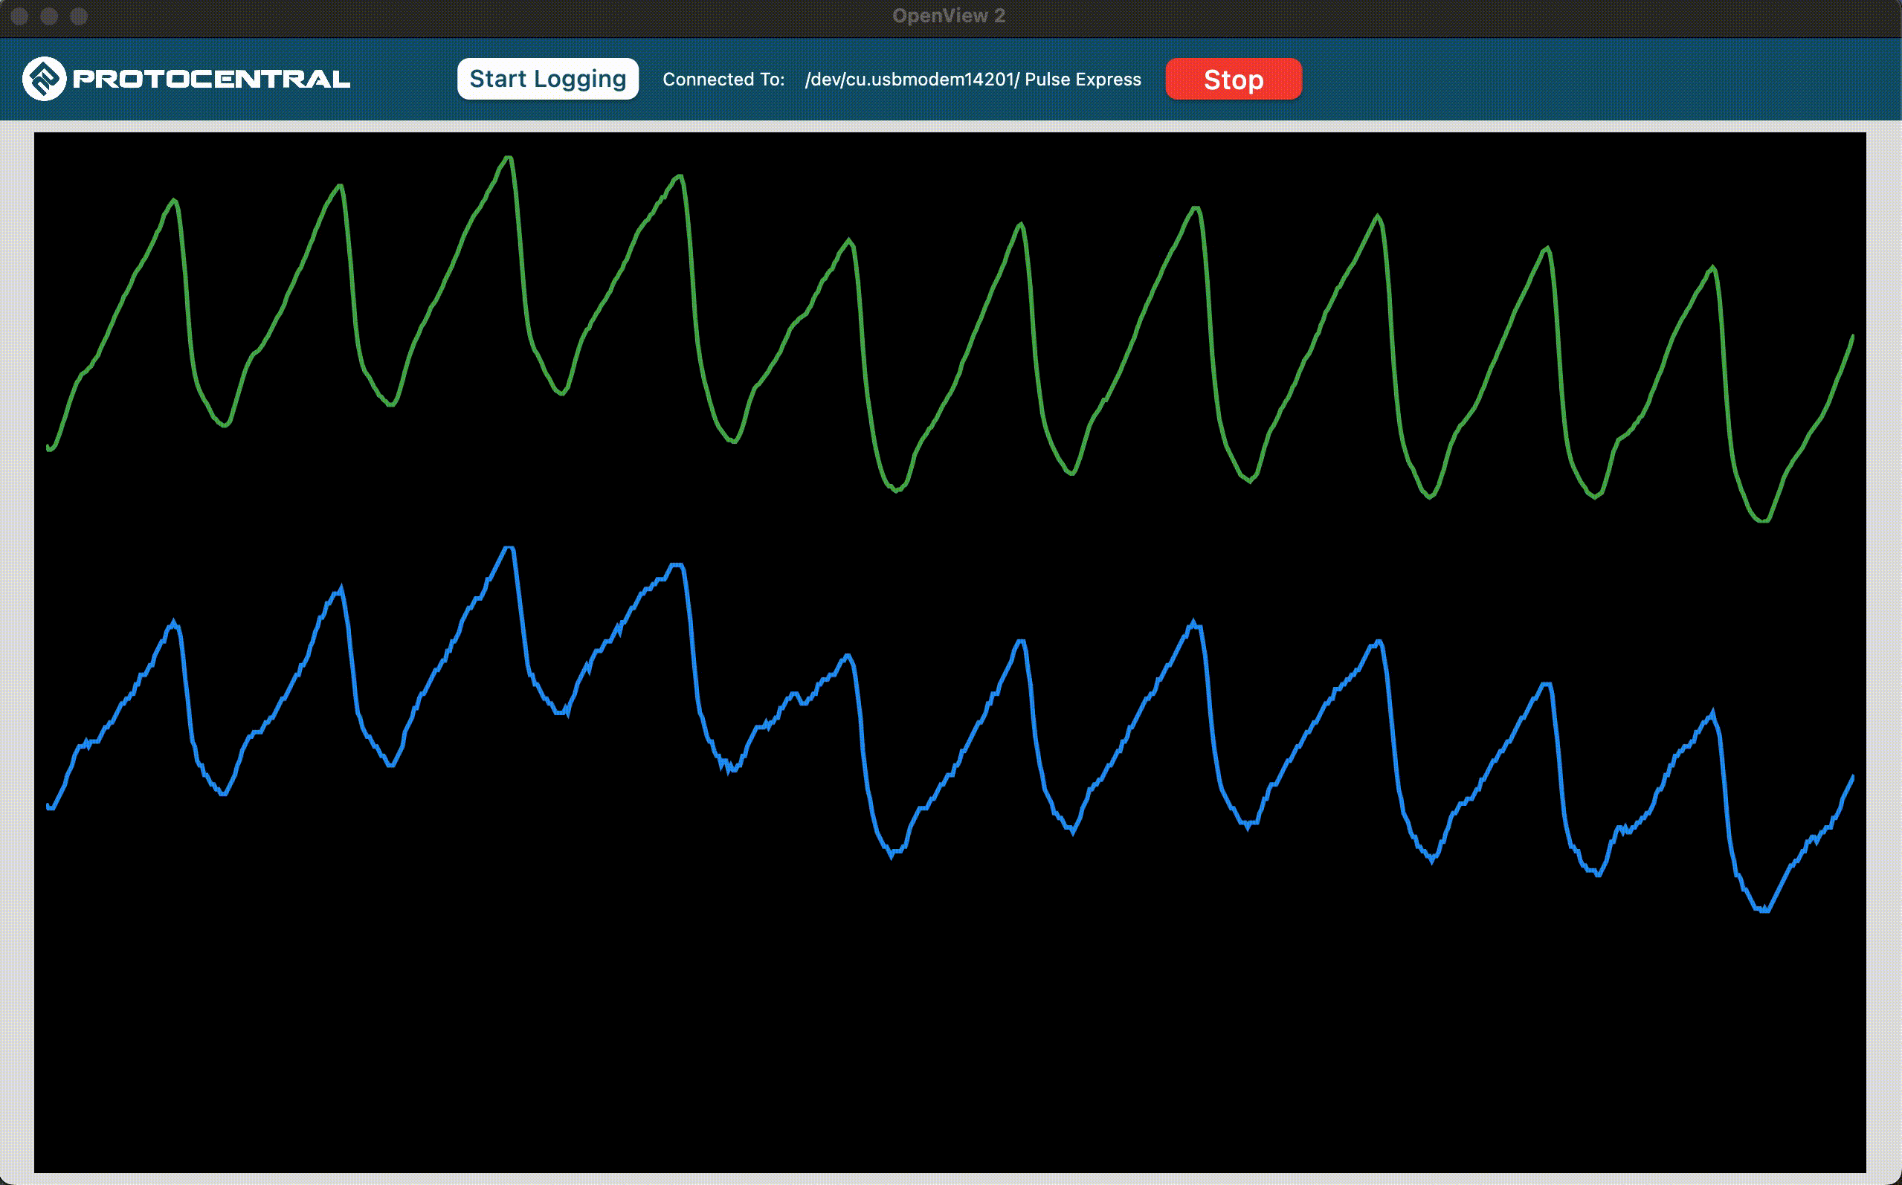Click the left starting point of green waveform

(x=49, y=448)
